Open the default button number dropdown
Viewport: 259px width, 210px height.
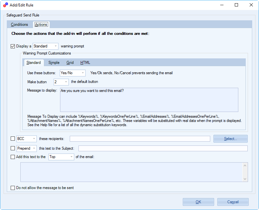click(61, 82)
